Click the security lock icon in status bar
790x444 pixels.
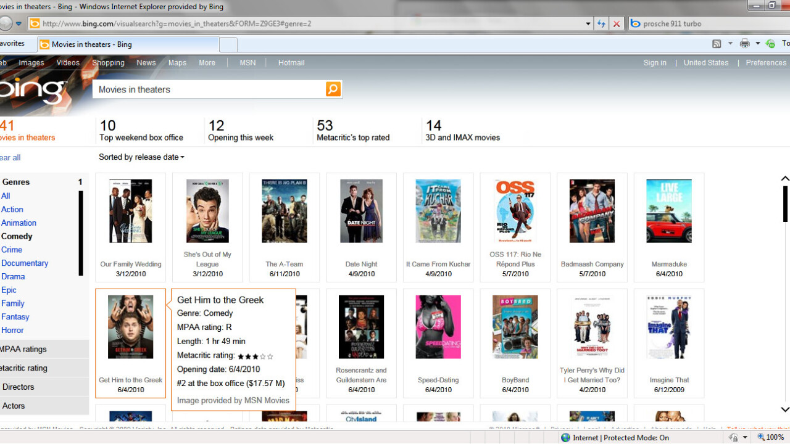click(x=733, y=437)
